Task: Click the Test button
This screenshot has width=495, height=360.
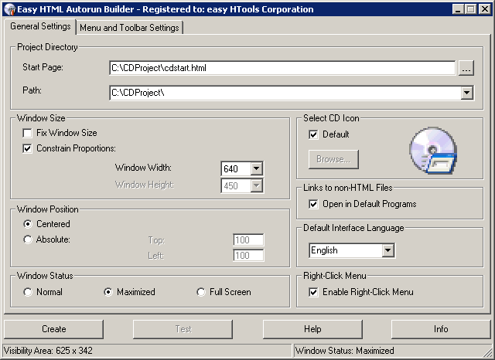Action: 183,329
